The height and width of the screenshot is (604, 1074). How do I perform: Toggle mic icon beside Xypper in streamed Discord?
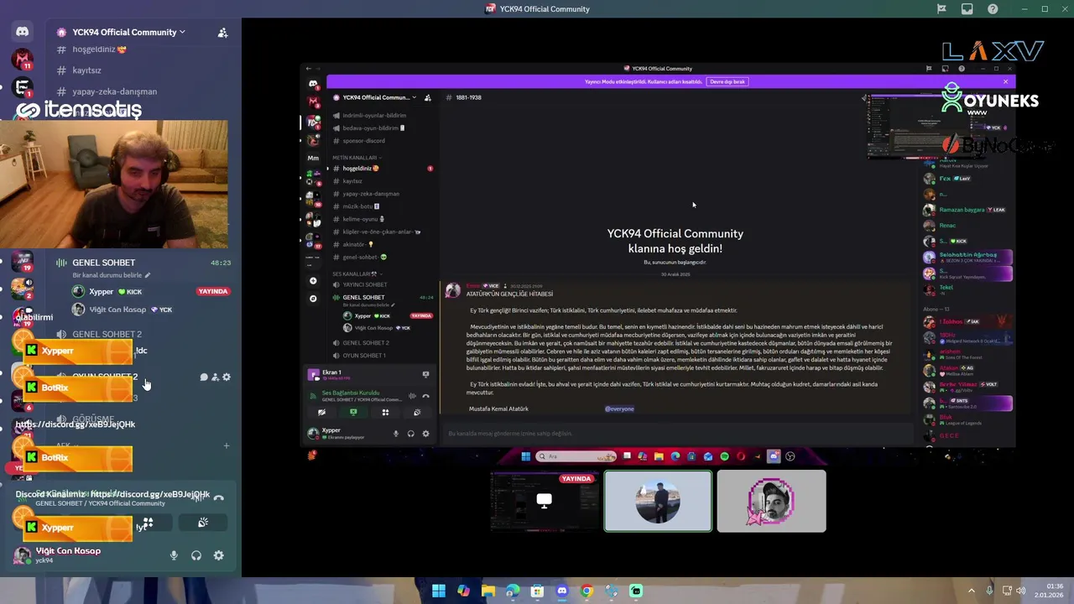tap(395, 434)
